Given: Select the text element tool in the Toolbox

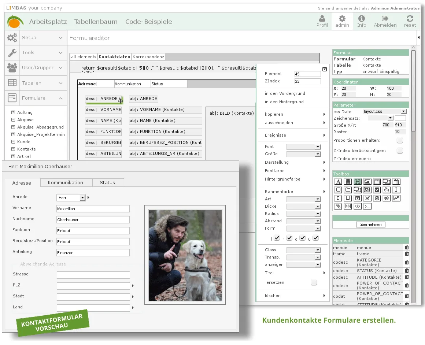Looking at the screenshot, I should 338,182.
